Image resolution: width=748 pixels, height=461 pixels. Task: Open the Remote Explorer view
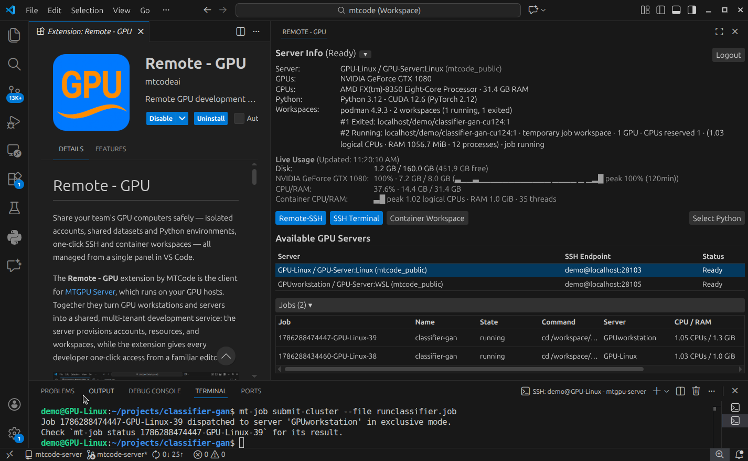click(14, 151)
